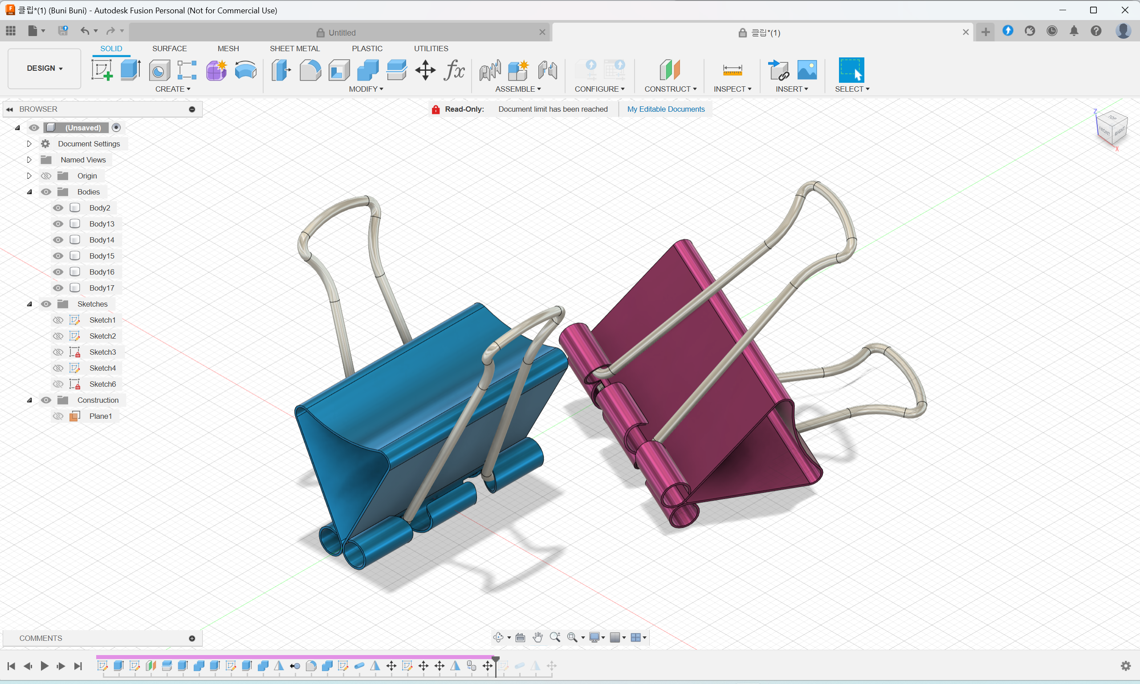1140x684 pixels.
Task: Switch to the SHEET METAL tab
Action: click(294, 49)
